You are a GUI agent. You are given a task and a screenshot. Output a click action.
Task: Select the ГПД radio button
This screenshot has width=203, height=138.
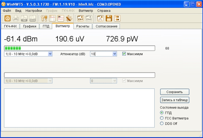(162, 113)
